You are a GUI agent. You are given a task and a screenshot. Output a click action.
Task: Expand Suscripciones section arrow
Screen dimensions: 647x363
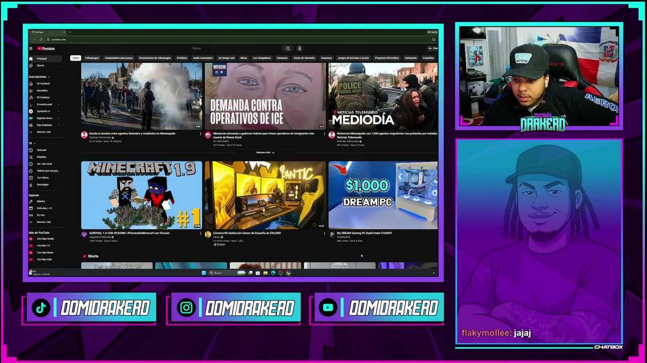pyautogui.click(x=50, y=77)
